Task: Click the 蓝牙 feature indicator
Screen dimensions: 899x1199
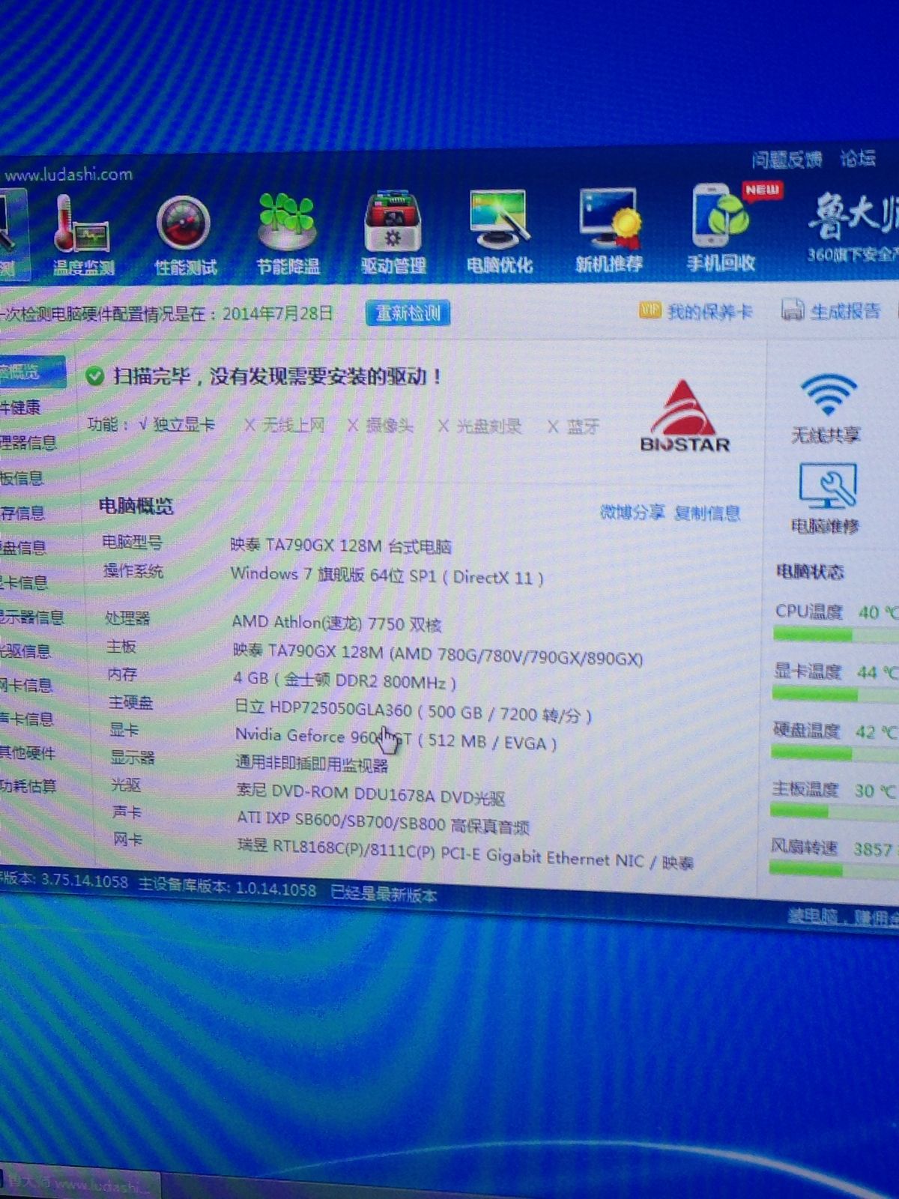Action: pyautogui.click(x=574, y=426)
